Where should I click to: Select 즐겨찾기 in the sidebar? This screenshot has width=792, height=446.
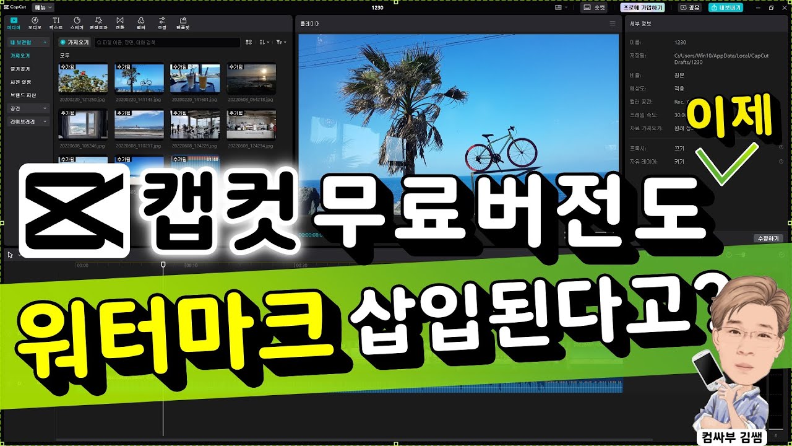click(20, 69)
